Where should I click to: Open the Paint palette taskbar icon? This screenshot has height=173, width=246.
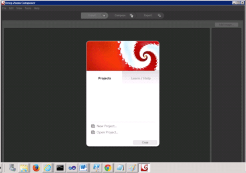click(132, 168)
